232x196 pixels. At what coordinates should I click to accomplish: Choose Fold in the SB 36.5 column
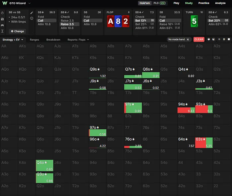[x=46, y=17]
